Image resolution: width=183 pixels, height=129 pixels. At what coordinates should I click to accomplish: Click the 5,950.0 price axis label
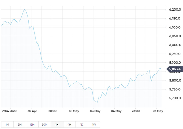point(175,54)
